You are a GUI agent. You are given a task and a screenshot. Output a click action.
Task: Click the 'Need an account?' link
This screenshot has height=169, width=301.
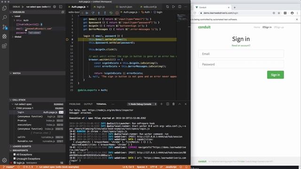coord(241,46)
